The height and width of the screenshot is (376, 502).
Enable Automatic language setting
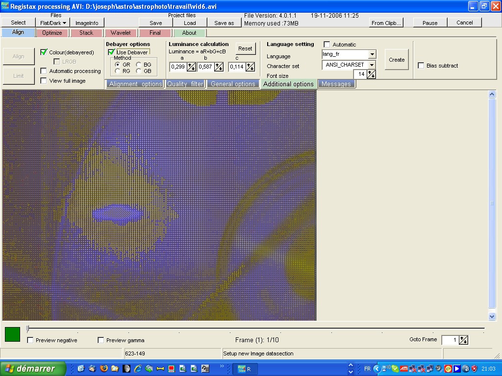pos(327,45)
